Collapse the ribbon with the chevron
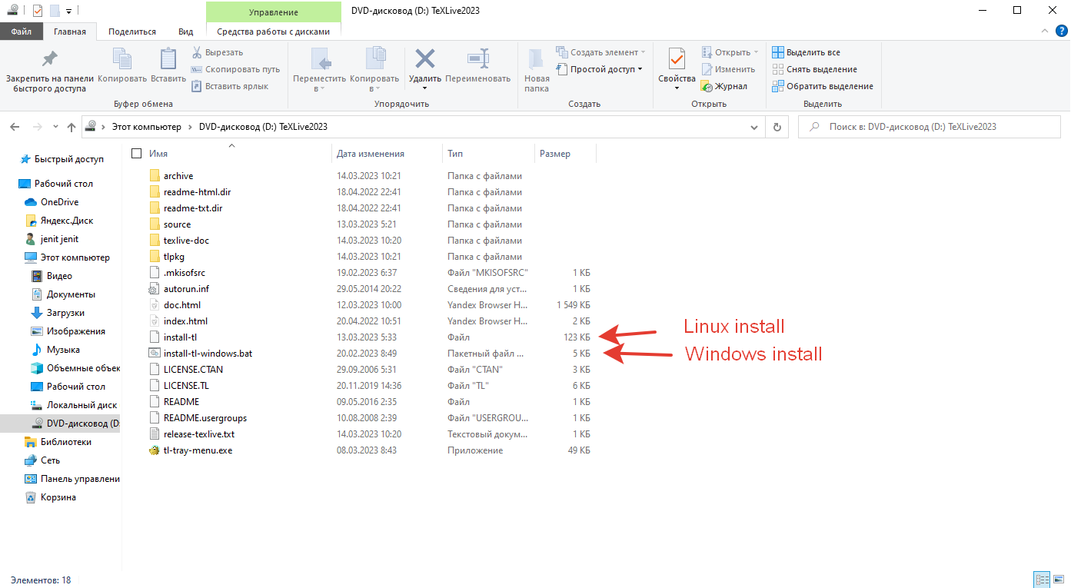Screen dimensions: 1071x588 pos(1044,32)
